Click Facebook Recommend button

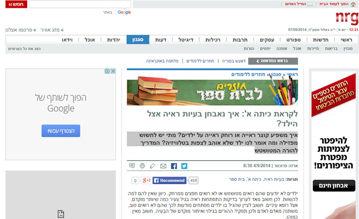click(x=169, y=180)
